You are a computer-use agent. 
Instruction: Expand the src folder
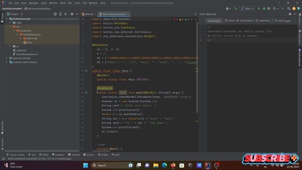coord(10,46)
